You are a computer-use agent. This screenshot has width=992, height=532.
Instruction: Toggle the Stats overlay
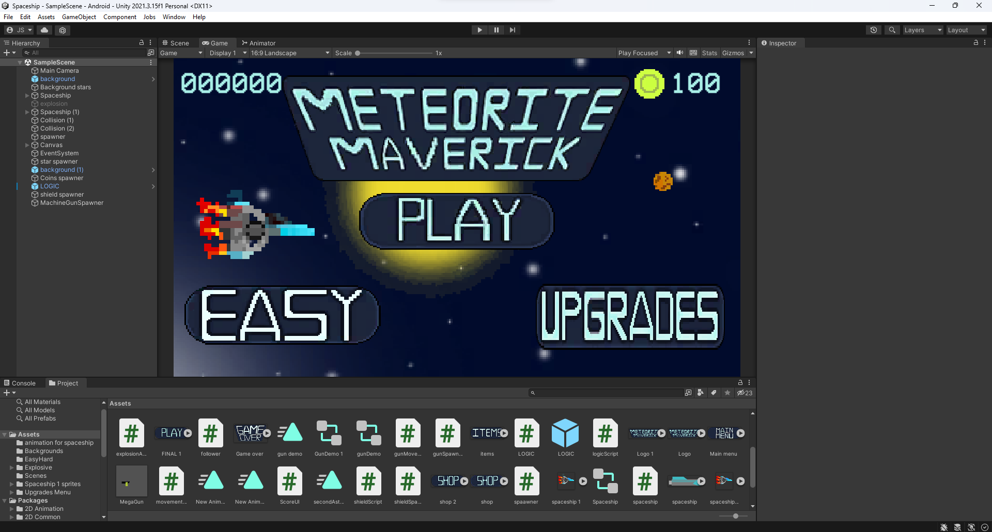[x=709, y=53]
